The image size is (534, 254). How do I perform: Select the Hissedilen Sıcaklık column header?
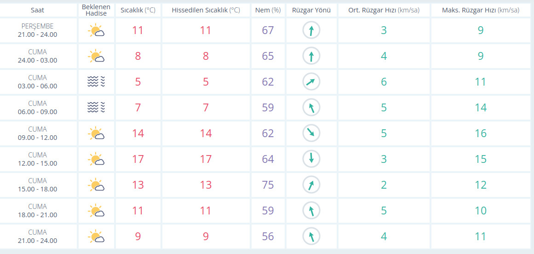[206, 10]
